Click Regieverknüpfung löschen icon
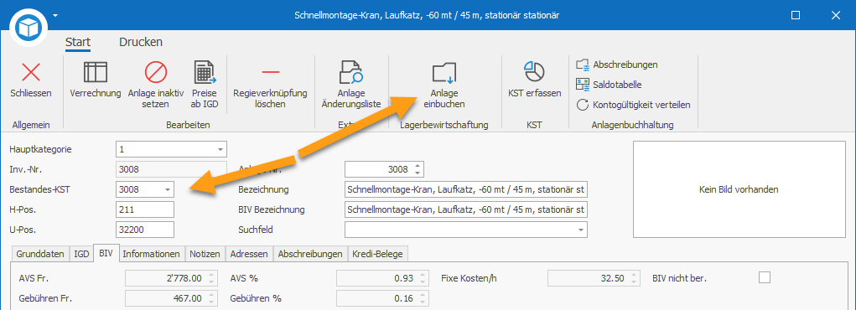The image size is (856, 310). click(270, 72)
